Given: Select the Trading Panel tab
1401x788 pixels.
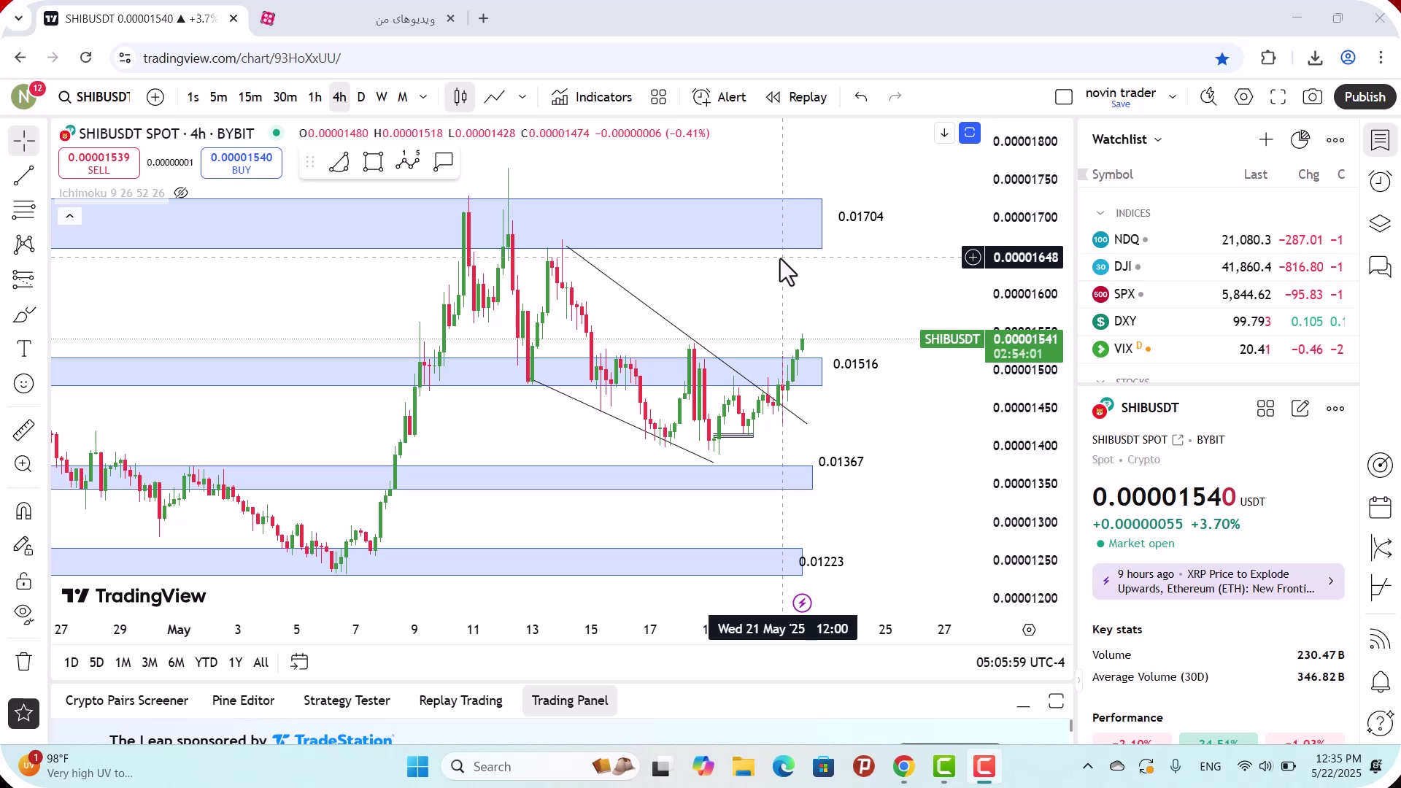Looking at the screenshot, I should (x=570, y=700).
